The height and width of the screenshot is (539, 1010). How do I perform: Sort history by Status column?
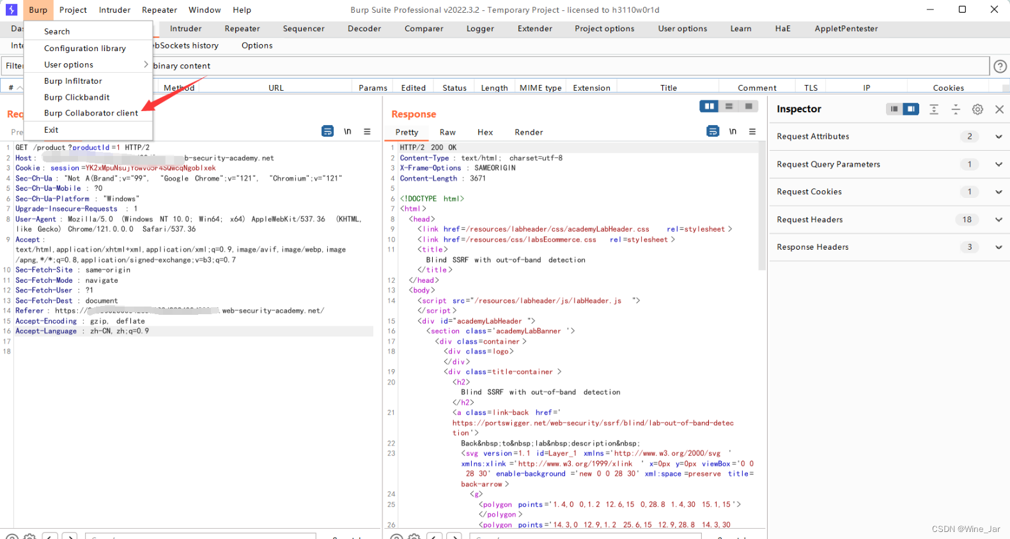(x=454, y=87)
